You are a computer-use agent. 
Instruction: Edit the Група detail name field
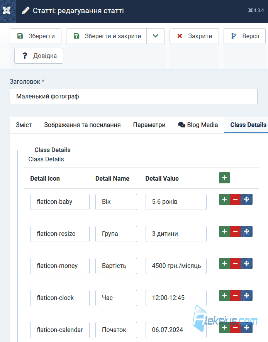(116, 234)
